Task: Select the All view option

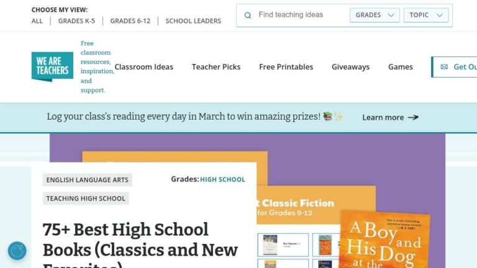Action: 37,21
